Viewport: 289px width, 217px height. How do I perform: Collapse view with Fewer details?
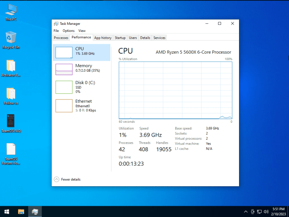[67, 179]
